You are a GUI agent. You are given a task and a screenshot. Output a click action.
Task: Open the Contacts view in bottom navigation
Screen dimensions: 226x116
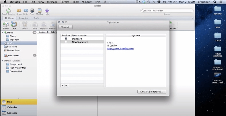19,113
